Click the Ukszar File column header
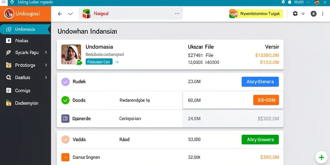 [x=200, y=47]
